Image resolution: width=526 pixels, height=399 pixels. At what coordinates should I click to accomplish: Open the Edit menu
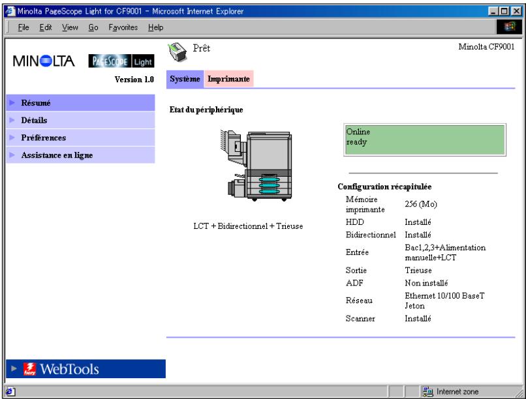(46, 27)
